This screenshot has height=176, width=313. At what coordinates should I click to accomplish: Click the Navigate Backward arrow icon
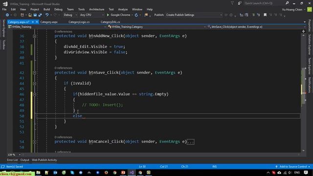tap(7, 15)
